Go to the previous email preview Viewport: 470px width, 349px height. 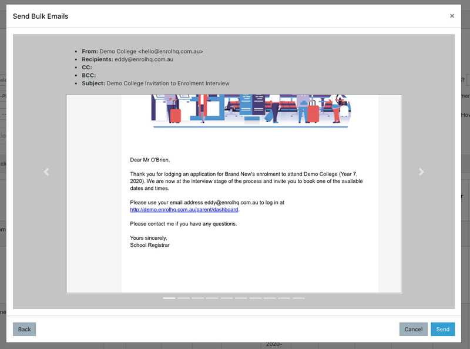click(x=46, y=172)
